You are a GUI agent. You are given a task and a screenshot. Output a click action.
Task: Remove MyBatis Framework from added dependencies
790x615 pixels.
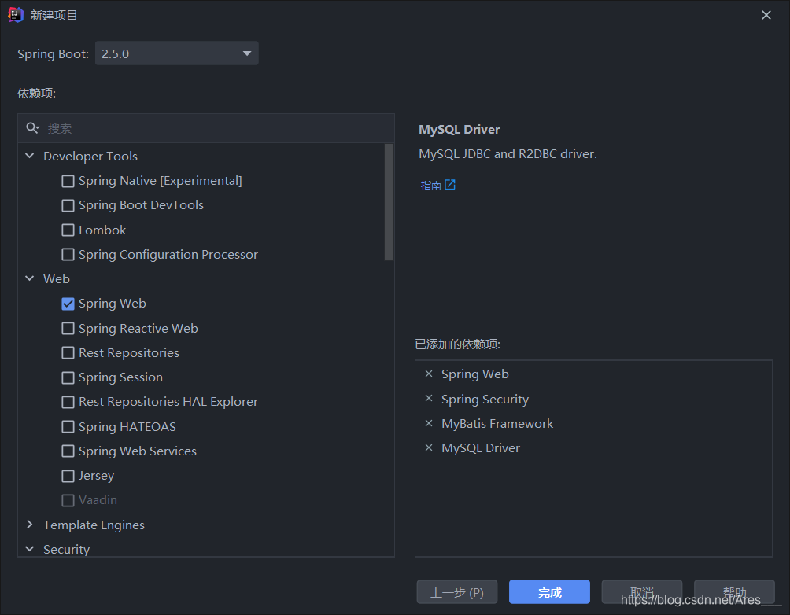tap(429, 423)
